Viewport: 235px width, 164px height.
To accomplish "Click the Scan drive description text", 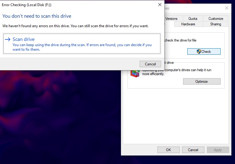I will [x=82, y=47].
